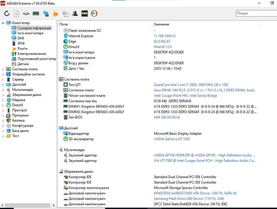277x209 pixels.
Task: Open the Intel Cougar Point H61 chipset link
Action: (x=186, y=96)
